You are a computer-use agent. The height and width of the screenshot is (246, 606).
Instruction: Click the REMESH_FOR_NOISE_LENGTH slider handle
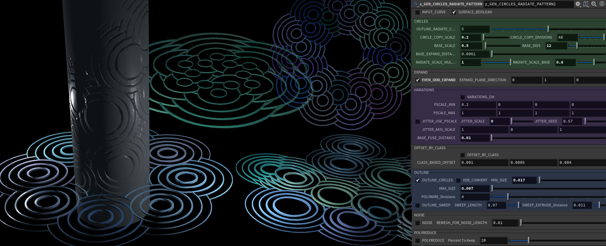[521, 223]
